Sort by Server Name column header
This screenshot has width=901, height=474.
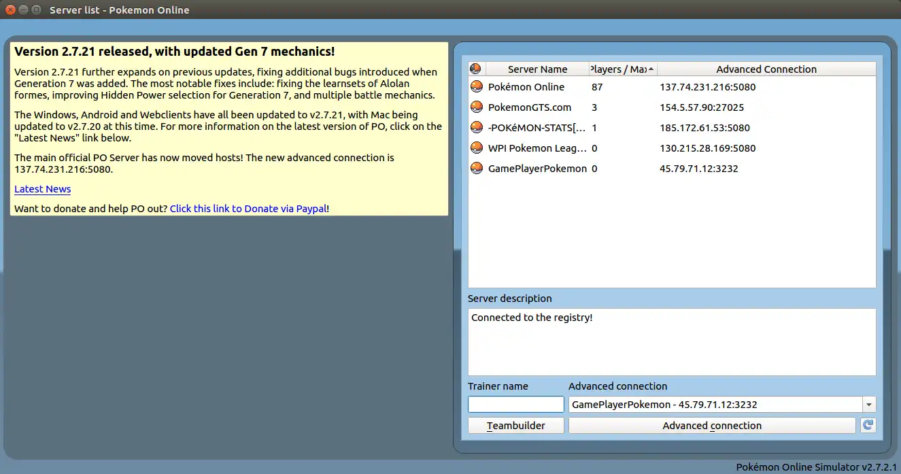[x=537, y=69]
